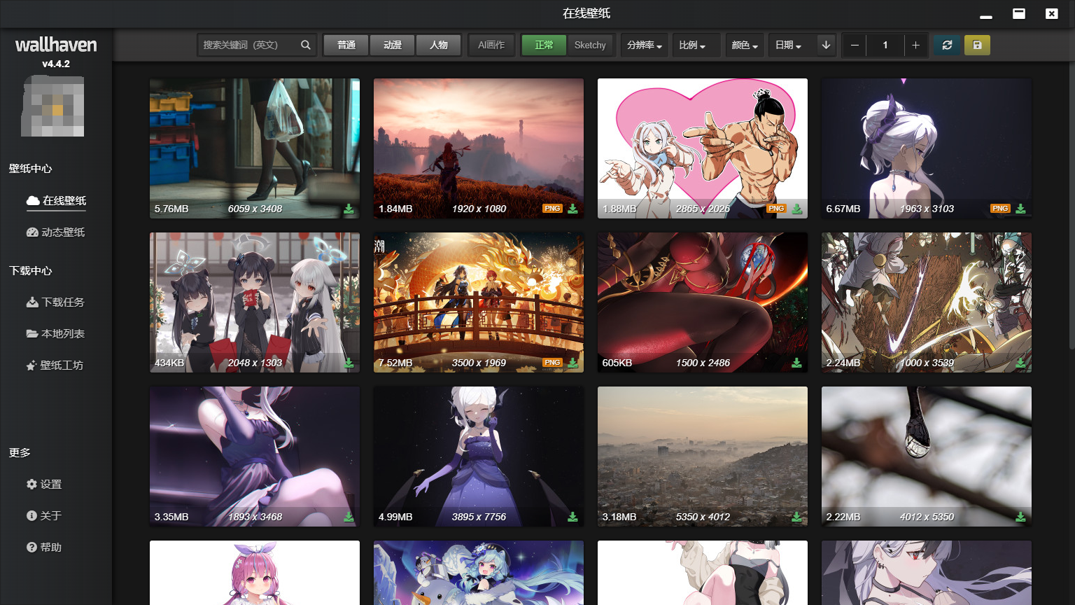Open the snowman and teal-haired girl thumbnail
The width and height of the screenshot is (1075, 605).
click(479, 573)
